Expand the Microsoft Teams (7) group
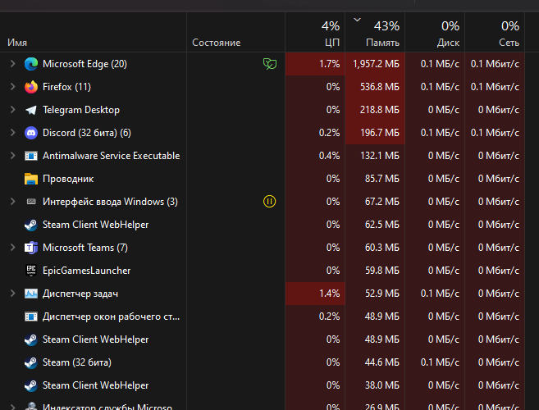 (x=13, y=248)
